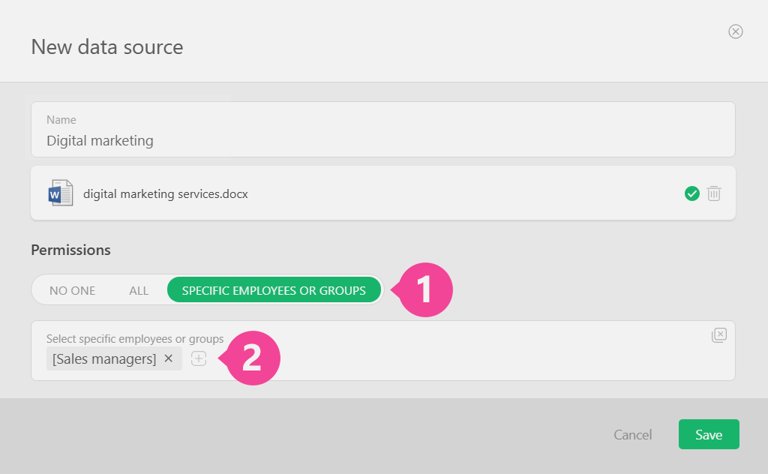
Task: Click the Name field with Digital marketing
Action: [x=383, y=129]
